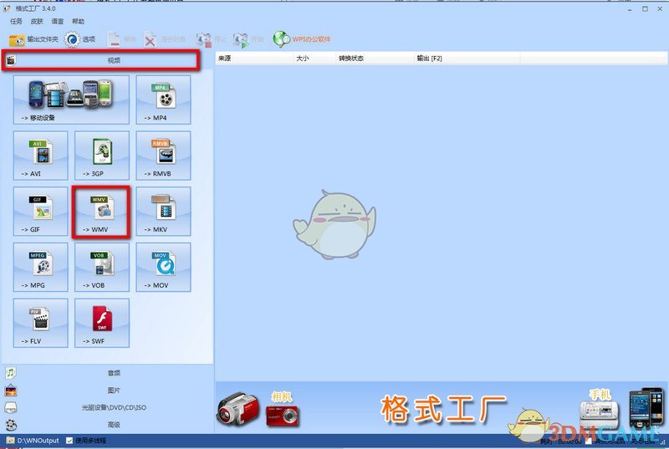The width and height of the screenshot is (669, 449).
Task: Click the AVI conversion icon
Action: pyautogui.click(x=40, y=156)
